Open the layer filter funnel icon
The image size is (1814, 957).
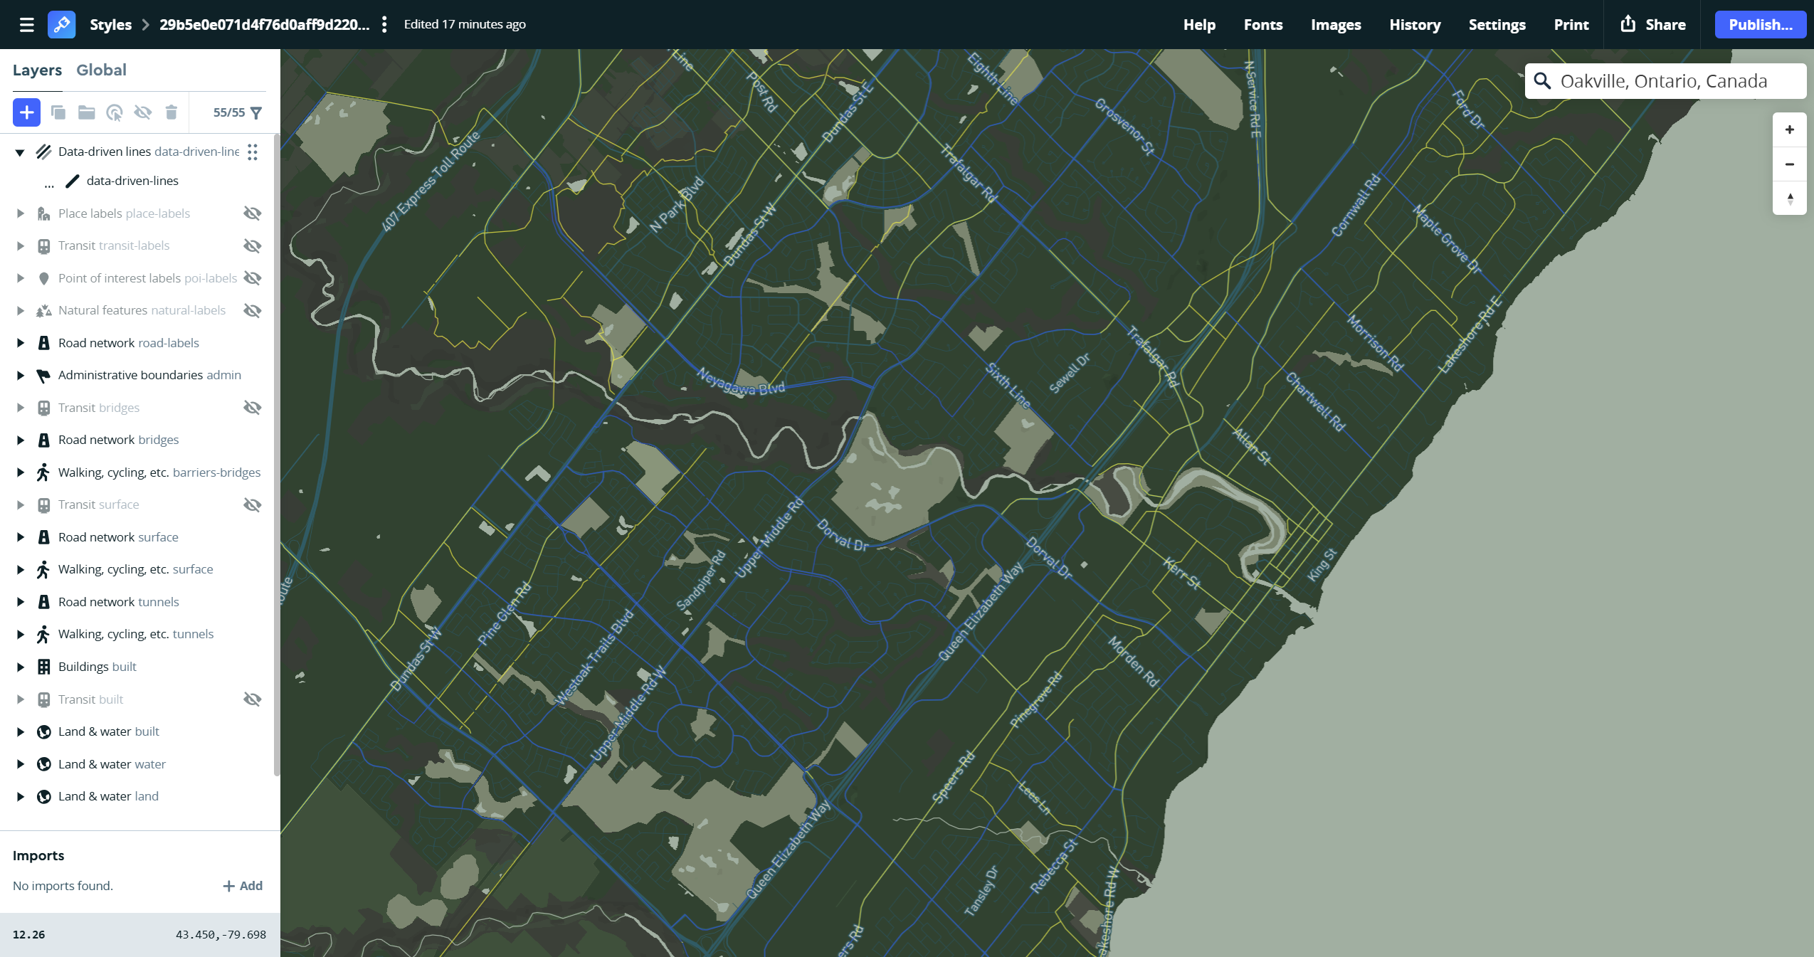(x=255, y=112)
